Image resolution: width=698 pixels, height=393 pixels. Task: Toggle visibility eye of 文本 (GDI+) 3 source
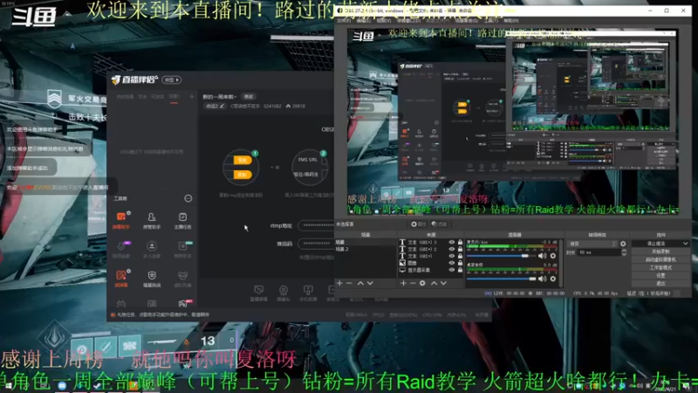(452, 243)
